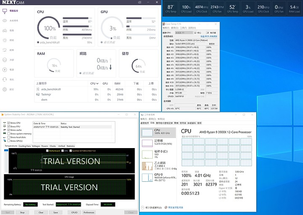Toggle the Motherboard graph checkbox in AIDA64
Screen dimensions: 303x215
[x=47, y=151]
